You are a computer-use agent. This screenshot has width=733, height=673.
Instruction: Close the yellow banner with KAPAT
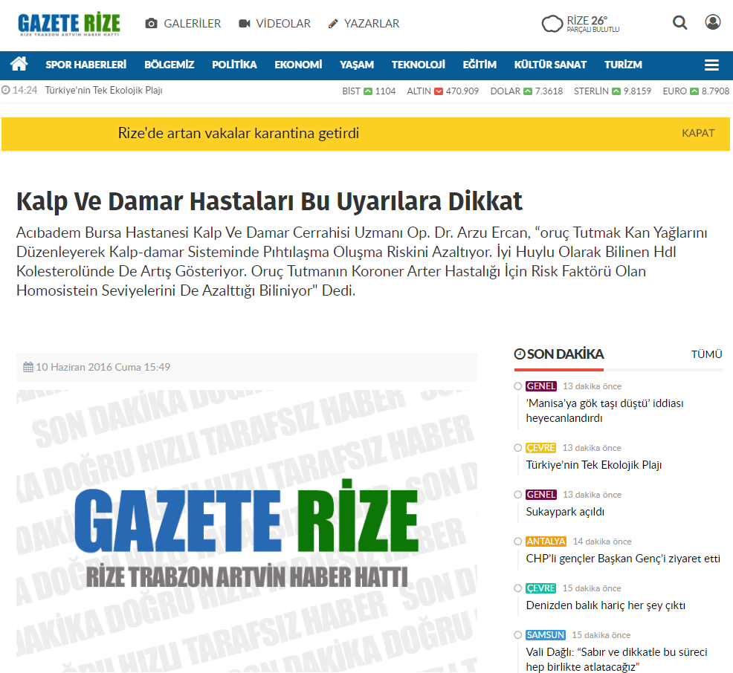coord(698,133)
